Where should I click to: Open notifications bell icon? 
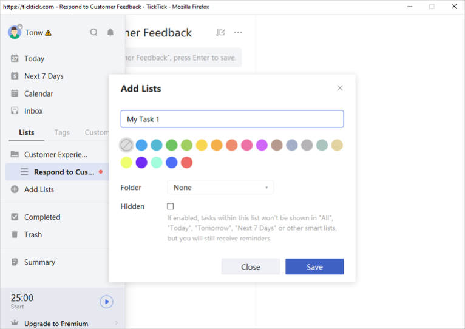pyautogui.click(x=110, y=33)
